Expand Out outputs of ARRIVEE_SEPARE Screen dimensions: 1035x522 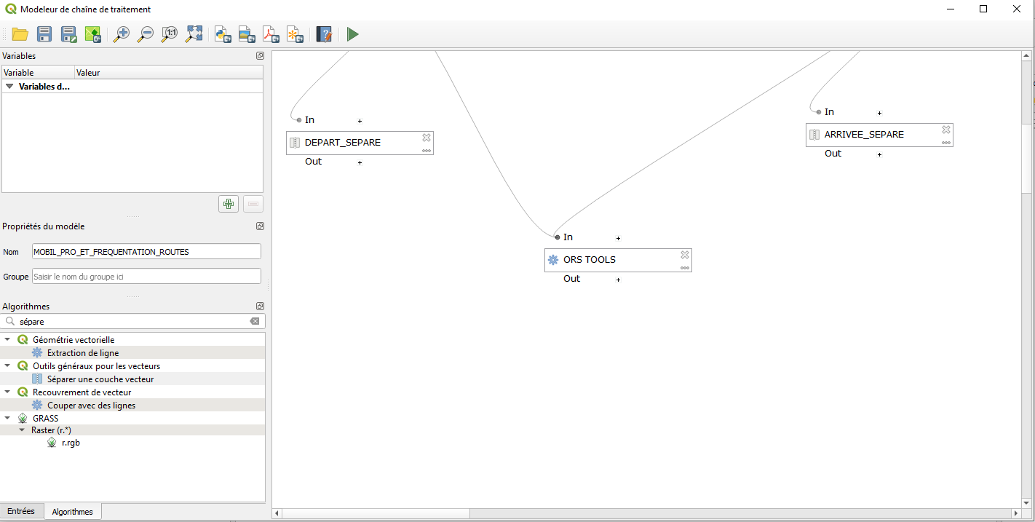[x=879, y=154]
